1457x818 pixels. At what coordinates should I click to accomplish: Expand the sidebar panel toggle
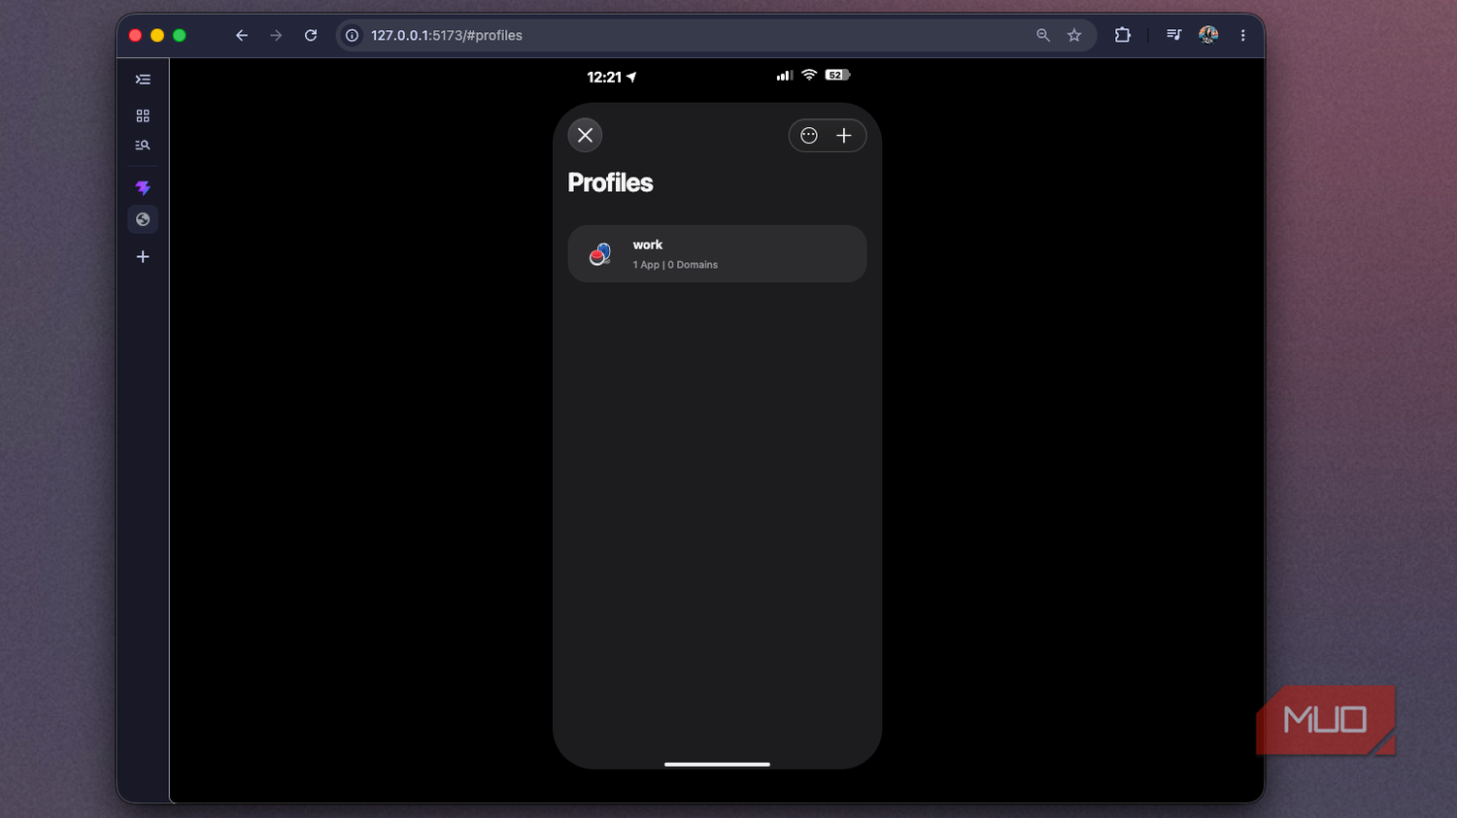point(143,80)
